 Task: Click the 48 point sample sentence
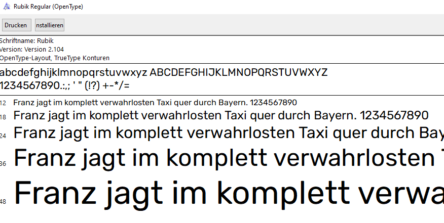228,194
